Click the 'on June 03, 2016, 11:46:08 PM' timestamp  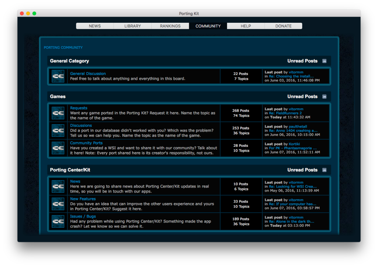click(x=292, y=80)
